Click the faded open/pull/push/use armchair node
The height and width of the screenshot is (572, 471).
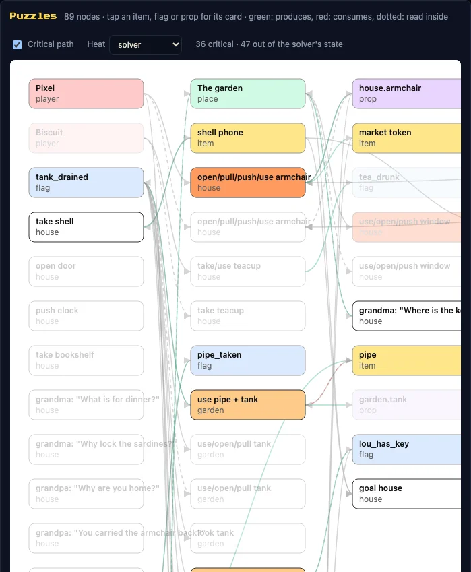click(x=248, y=227)
